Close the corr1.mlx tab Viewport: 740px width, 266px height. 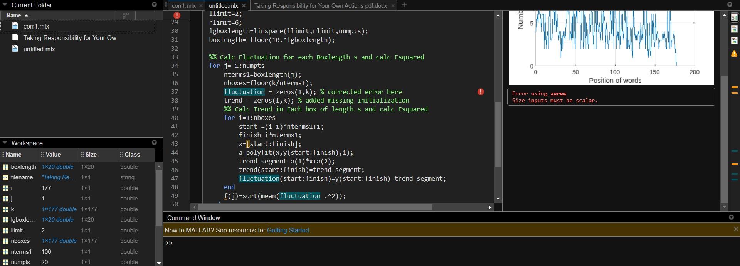(x=201, y=6)
